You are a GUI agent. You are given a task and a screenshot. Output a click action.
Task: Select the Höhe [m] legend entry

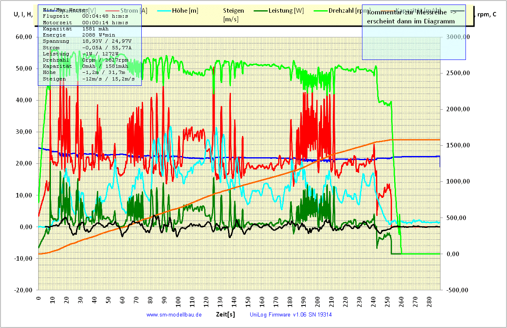tap(185, 11)
